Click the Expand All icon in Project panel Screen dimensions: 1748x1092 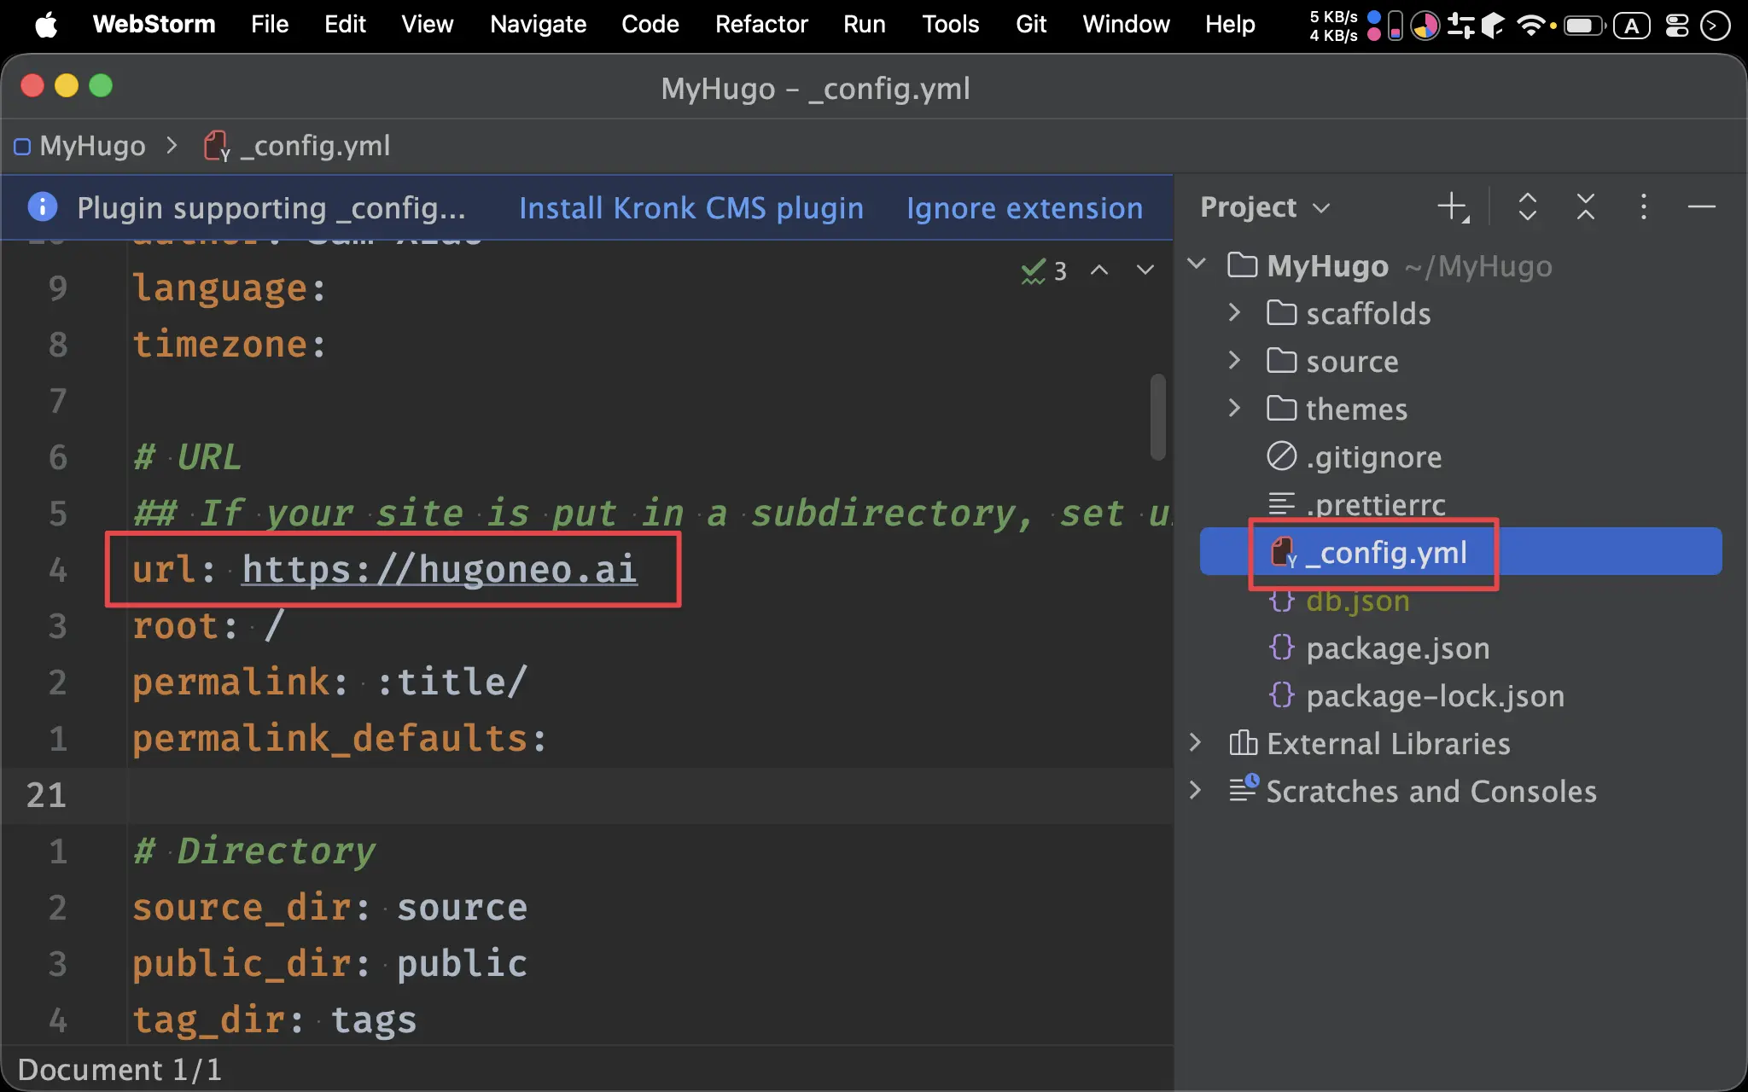[x=1528, y=207]
